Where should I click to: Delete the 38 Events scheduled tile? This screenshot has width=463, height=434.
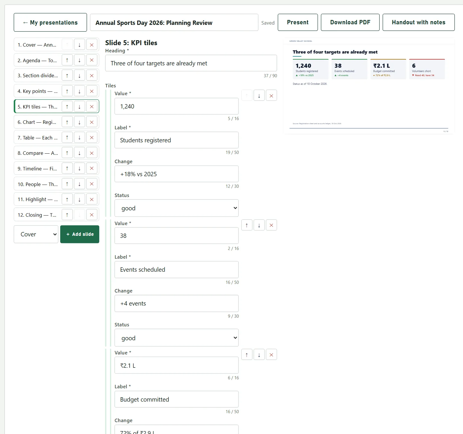click(271, 225)
